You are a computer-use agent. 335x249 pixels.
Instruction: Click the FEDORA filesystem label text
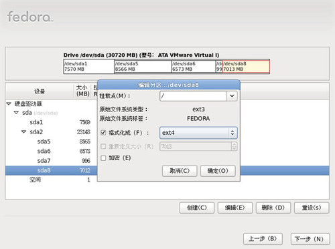click(x=198, y=119)
